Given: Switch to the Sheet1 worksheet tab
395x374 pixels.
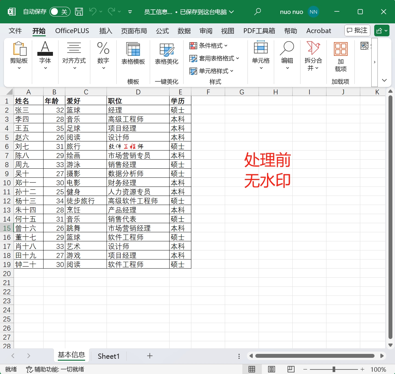Looking at the screenshot, I should click(108, 356).
